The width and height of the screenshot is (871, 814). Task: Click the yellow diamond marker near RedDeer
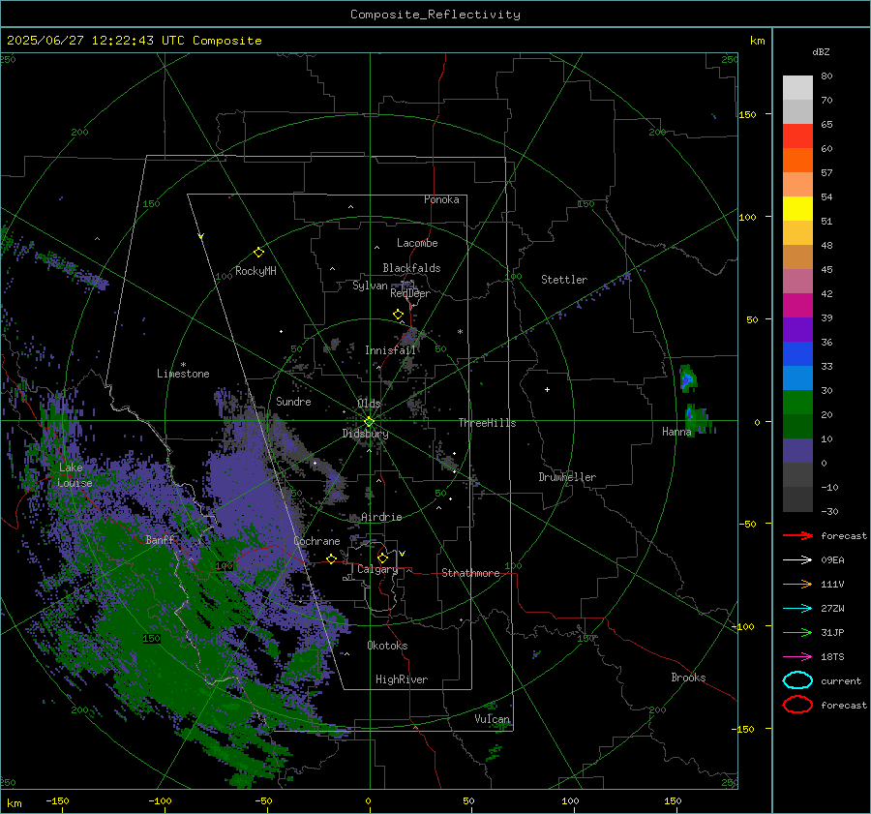399,315
